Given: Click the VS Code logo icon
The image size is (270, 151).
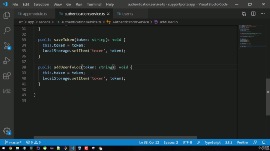Looking at the screenshot, I should 5,4.
